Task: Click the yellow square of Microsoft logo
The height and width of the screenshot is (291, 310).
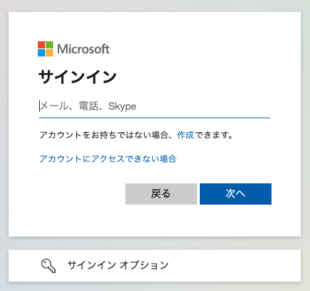Action: [x=49, y=52]
